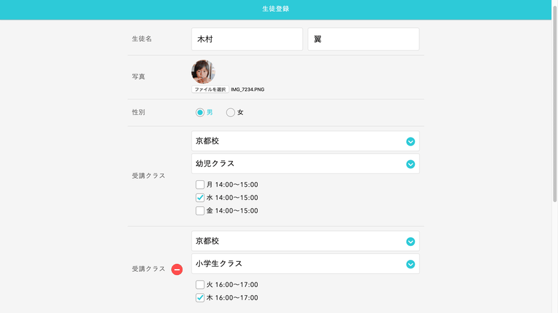Click the ファイルを選択 file button
The width and height of the screenshot is (558, 313).
click(210, 89)
